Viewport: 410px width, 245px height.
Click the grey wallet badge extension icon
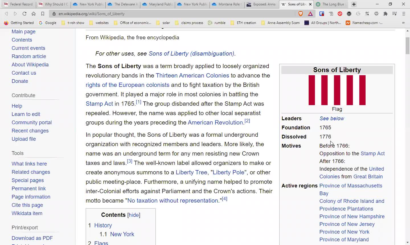pos(376,14)
